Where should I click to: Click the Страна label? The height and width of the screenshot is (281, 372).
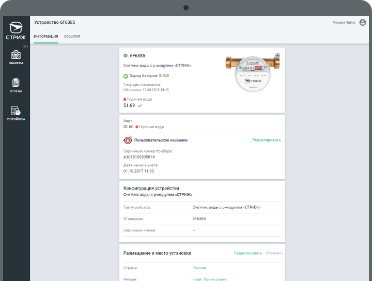[131, 268]
